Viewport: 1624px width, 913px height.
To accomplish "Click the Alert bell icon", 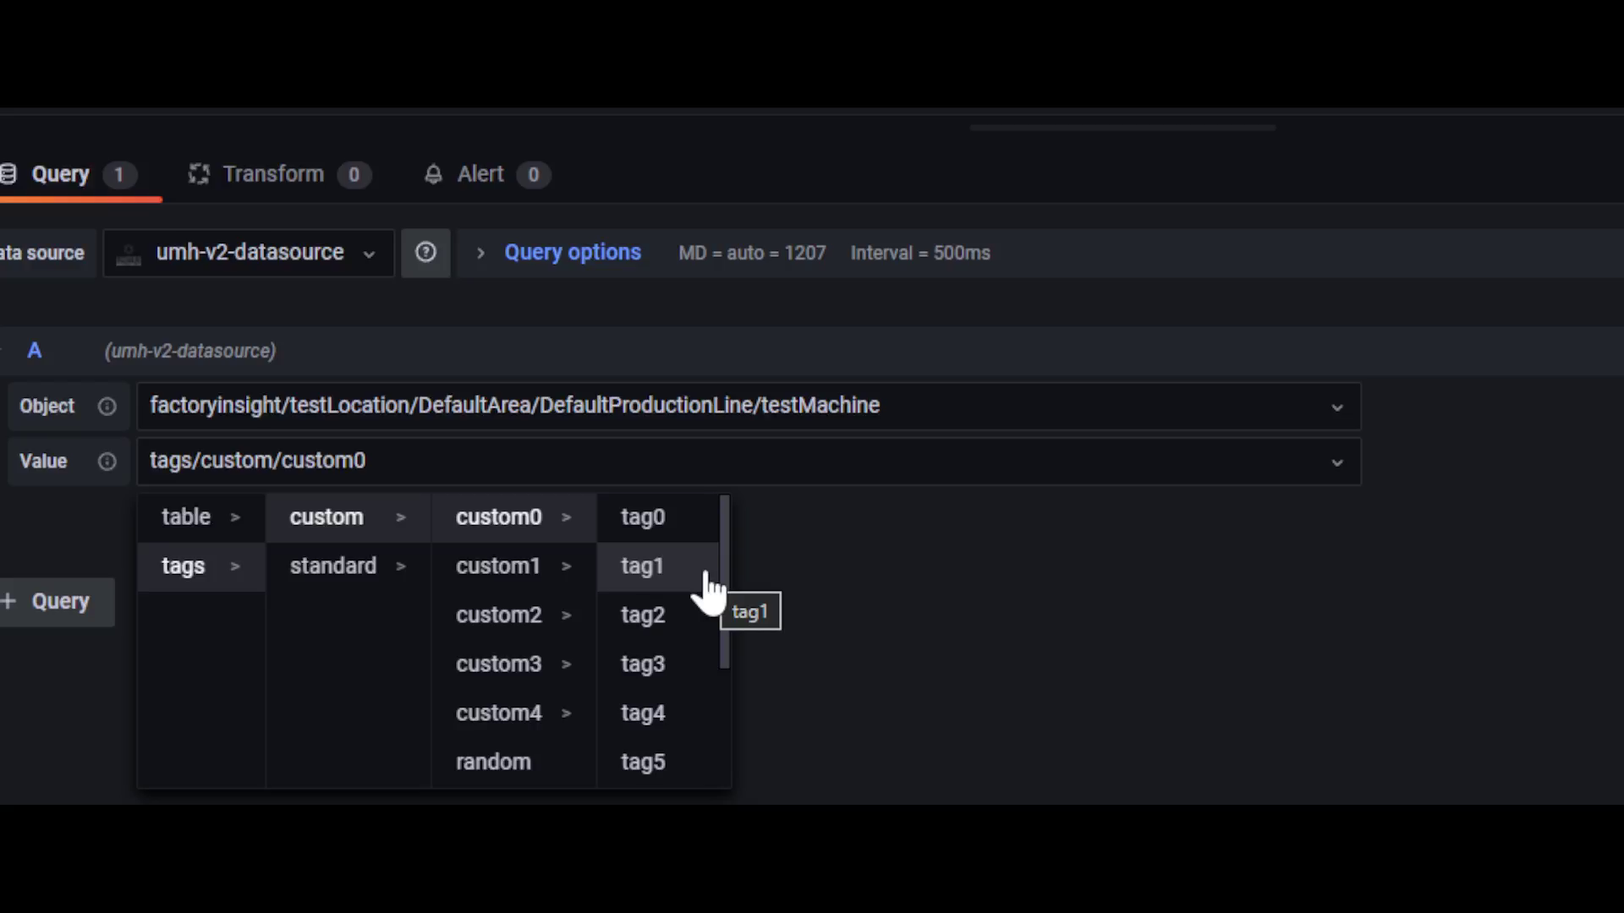I will point(433,174).
